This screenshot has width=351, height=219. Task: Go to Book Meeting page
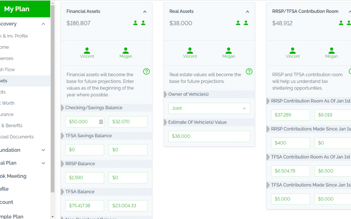coord(13,176)
